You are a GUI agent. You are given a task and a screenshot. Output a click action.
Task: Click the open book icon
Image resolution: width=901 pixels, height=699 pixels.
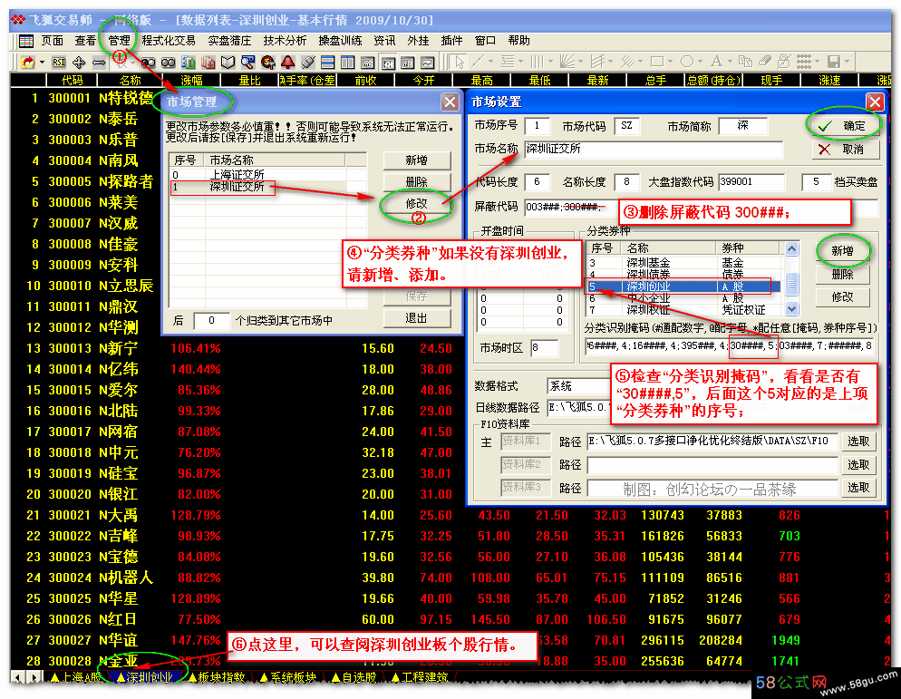point(228,62)
